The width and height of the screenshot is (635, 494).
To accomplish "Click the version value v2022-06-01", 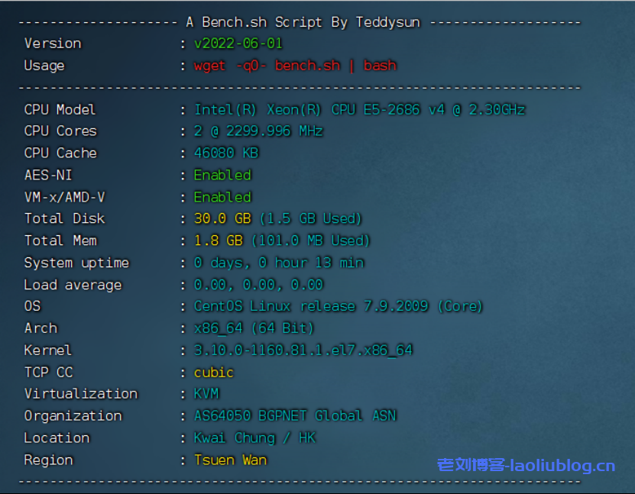I will click(x=238, y=44).
